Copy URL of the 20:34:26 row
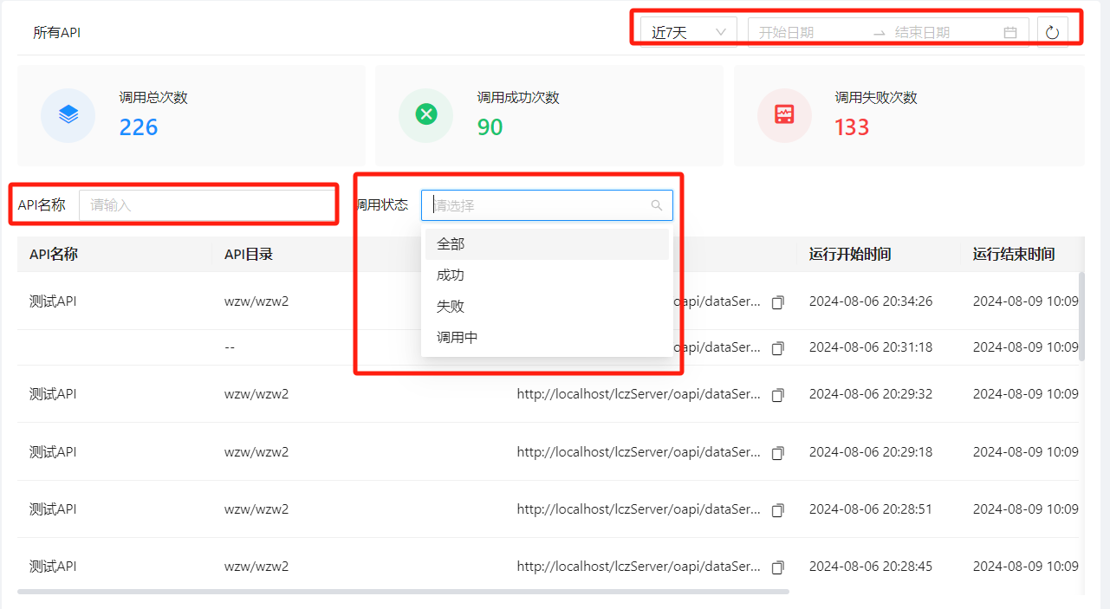Image resolution: width=1110 pixels, height=609 pixels. click(x=777, y=302)
